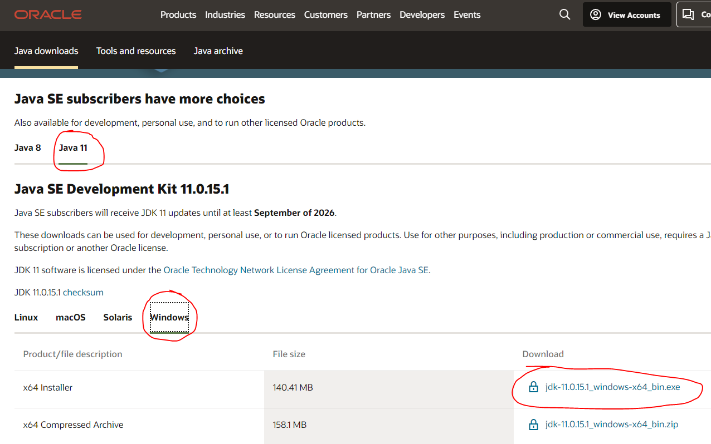Select the Windows platform tab
This screenshot has height=444, width=711.
169,317
